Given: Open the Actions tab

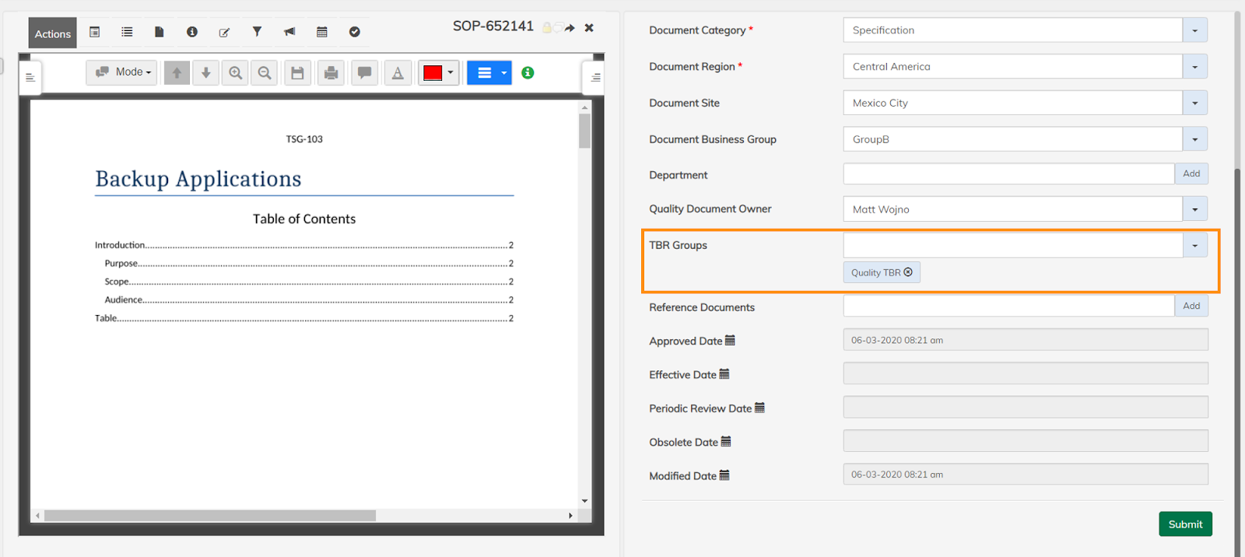Looking at the screenshot, I should tap(53, 33).
